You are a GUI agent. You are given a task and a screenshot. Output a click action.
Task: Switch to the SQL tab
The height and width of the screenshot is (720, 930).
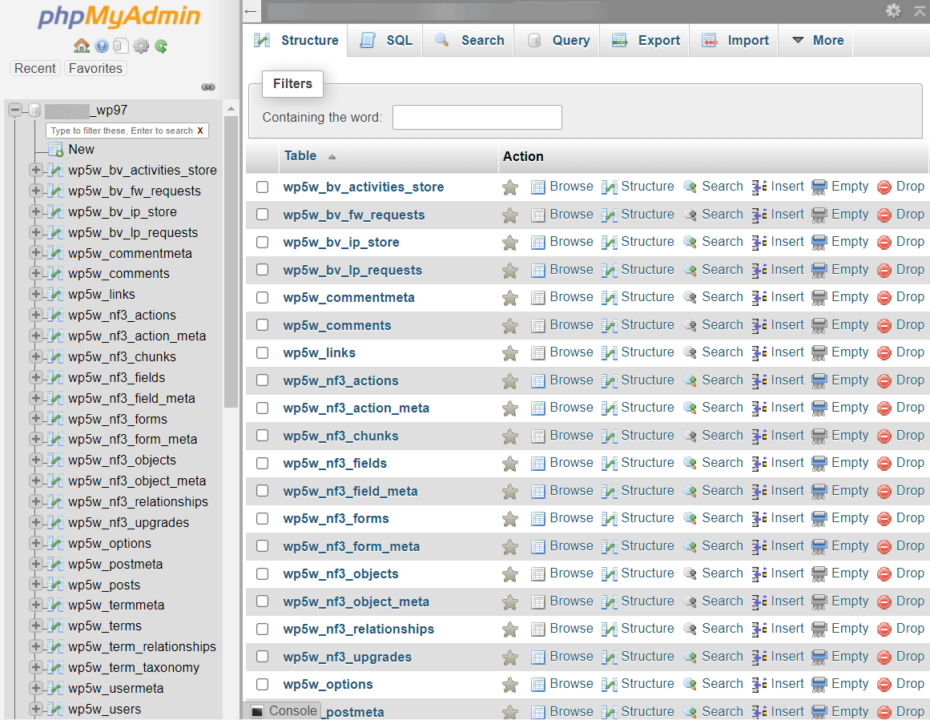(384, 40)
